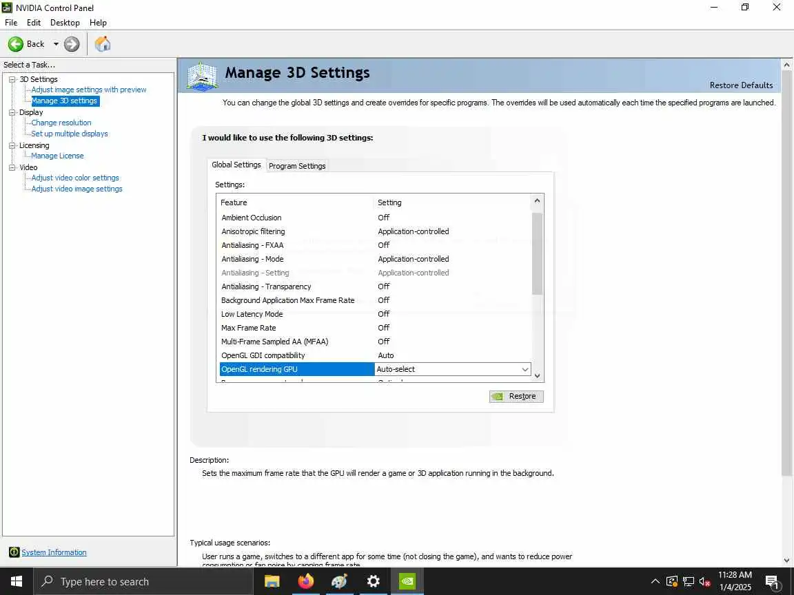
Task: Select the Max Frame Rate row
Action: [x=375, y=328]
